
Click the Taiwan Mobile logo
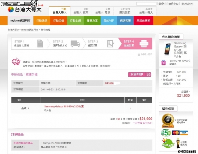[24, 10]
